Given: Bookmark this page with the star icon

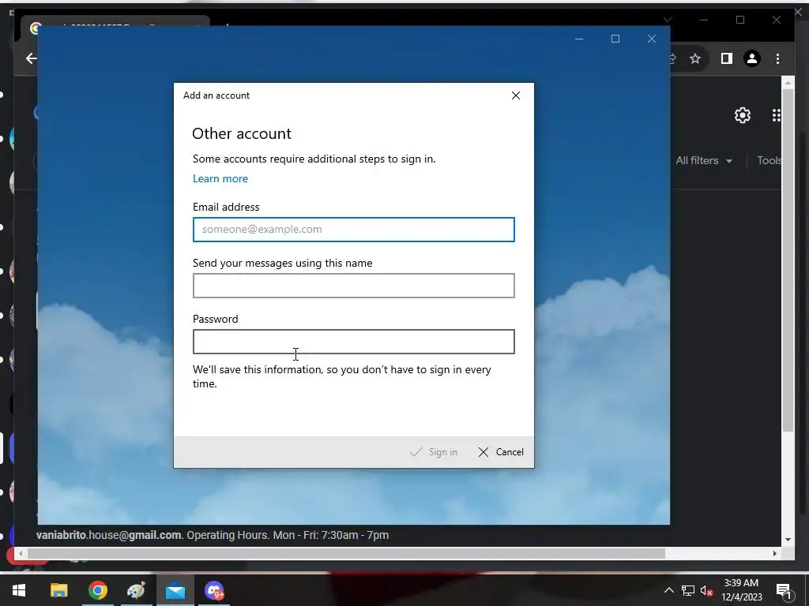Looking at the screenshot, I should click(x=695, y=58).
